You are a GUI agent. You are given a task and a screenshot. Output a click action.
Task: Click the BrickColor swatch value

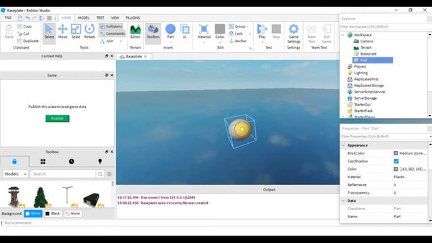point(396,153)
